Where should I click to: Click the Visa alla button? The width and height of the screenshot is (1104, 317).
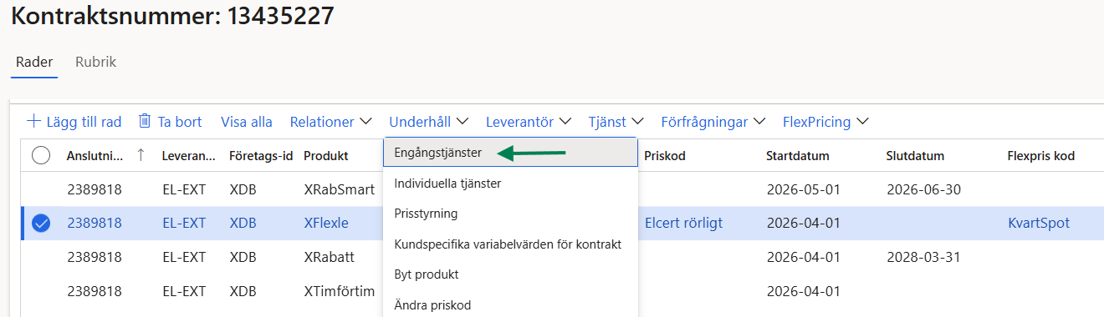pyautogui.click(x=247, y=122)
